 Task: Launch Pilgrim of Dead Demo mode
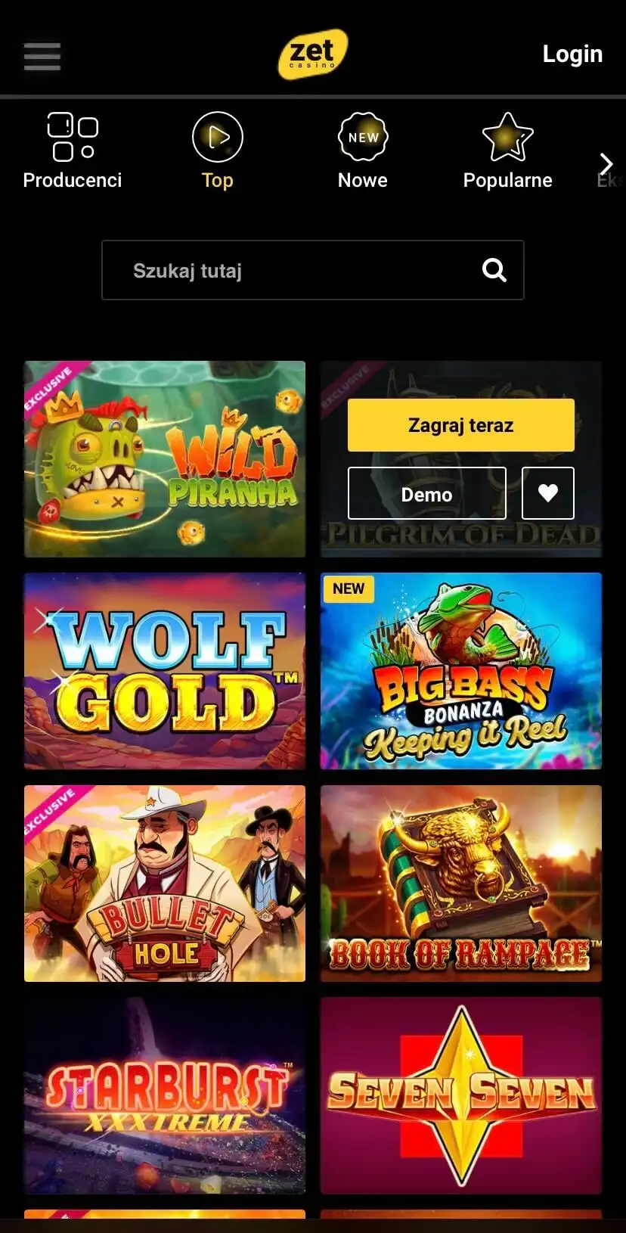click(x=426, y=493)
